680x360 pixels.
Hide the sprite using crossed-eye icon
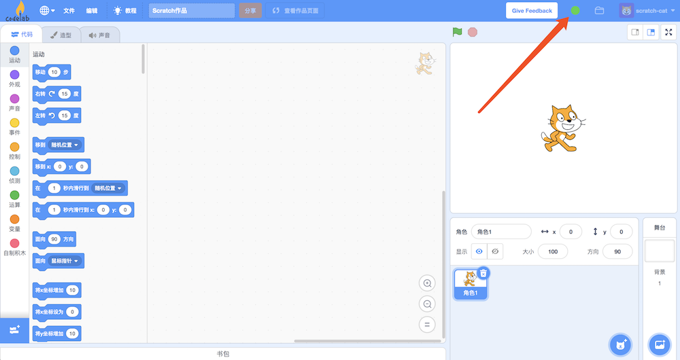(495, 251)
